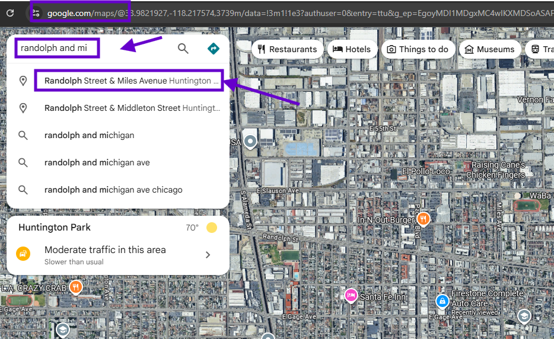Image resolution: width=554 pixels, height=339 pixels.
Task: Click the El Pollo Loco map label
Action: [426, 172]
